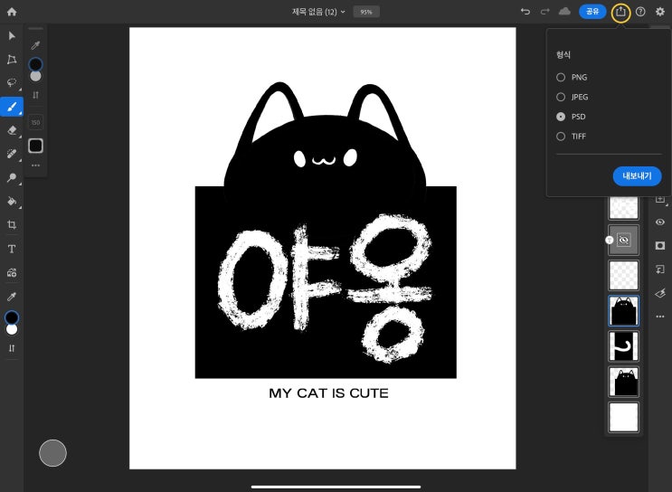Open cloud document status icon
The image size is (672, 492).
[564, 11]
